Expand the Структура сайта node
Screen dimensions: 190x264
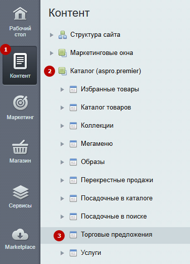(52, 35)
